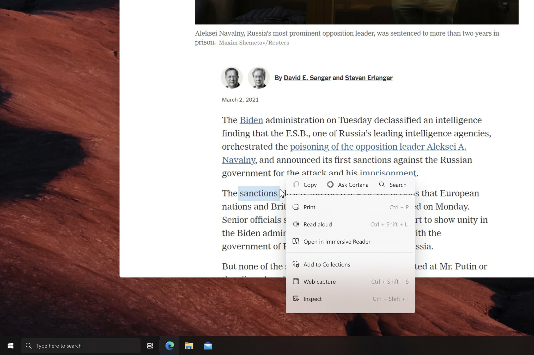Click the Ctrl + Shift + U shortcut text

[389, 224]
